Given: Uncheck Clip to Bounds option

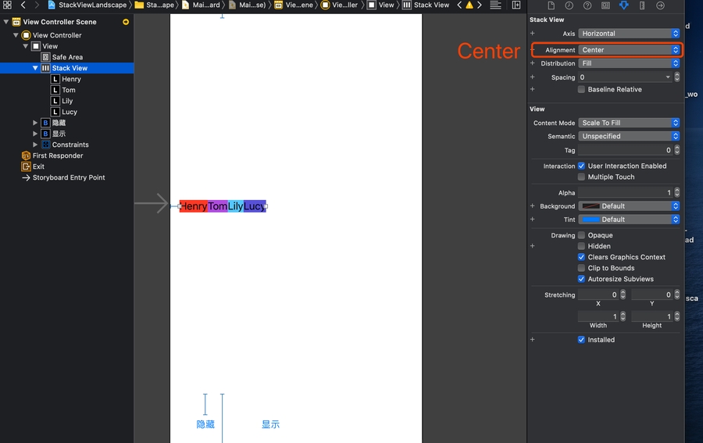Looking at the screenshot, I should pos(581,268).
